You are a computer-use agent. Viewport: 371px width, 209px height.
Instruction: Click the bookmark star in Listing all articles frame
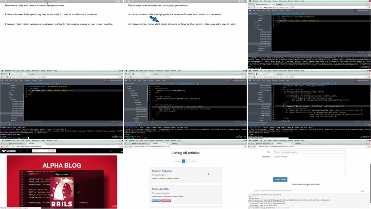(242, 147)
